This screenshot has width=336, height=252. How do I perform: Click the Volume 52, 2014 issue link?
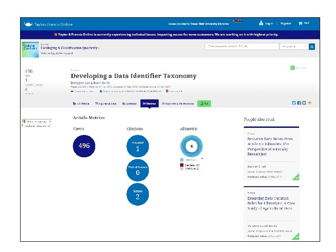tap(57, 53)
